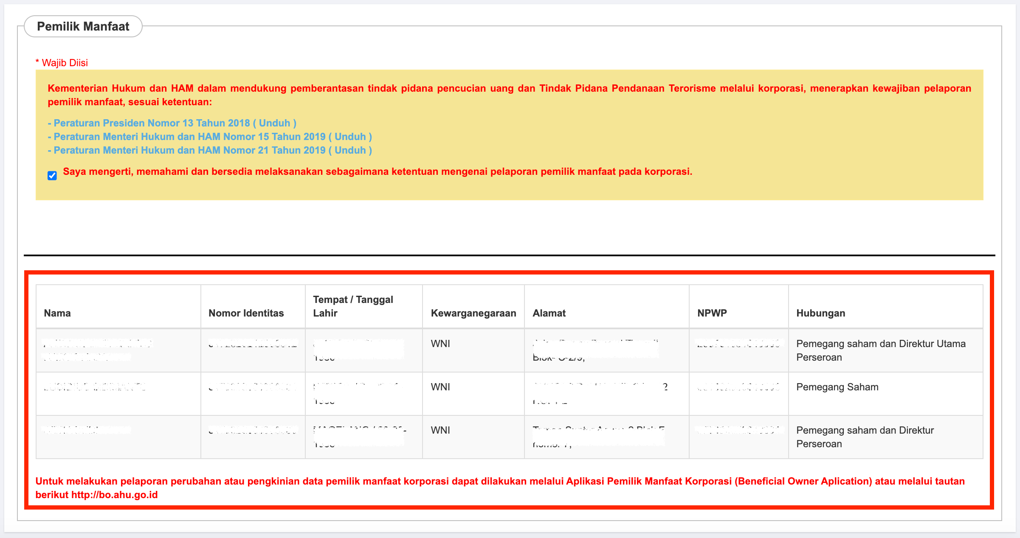Click the Pemilik Manfaat section title

83,26
